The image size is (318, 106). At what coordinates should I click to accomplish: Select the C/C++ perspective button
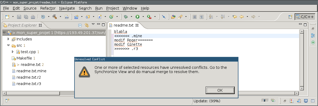tap(305, 17)
